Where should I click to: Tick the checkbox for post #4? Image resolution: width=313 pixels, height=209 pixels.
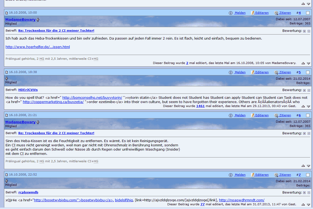coord(308,13)
